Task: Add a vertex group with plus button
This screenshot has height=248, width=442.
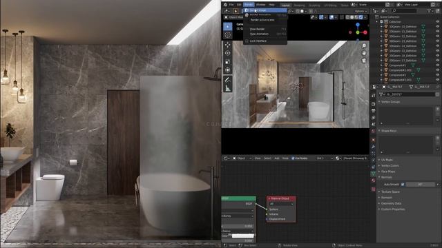Action: coord(437,109)
